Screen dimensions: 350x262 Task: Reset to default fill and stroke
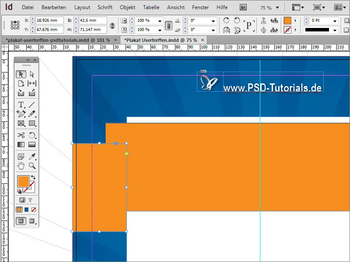tap(19, 191)
